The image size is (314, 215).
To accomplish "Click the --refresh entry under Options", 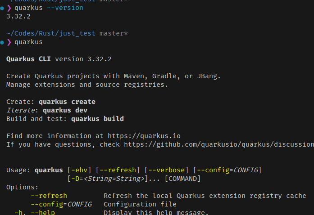I will click(x=49, y=196).
